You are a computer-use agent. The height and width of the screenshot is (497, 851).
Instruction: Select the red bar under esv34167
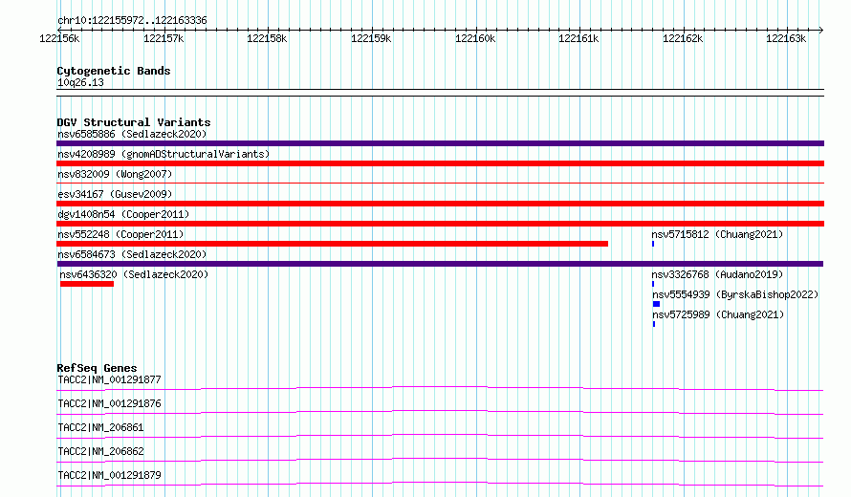pyautogui.click(x=440, y=204)
